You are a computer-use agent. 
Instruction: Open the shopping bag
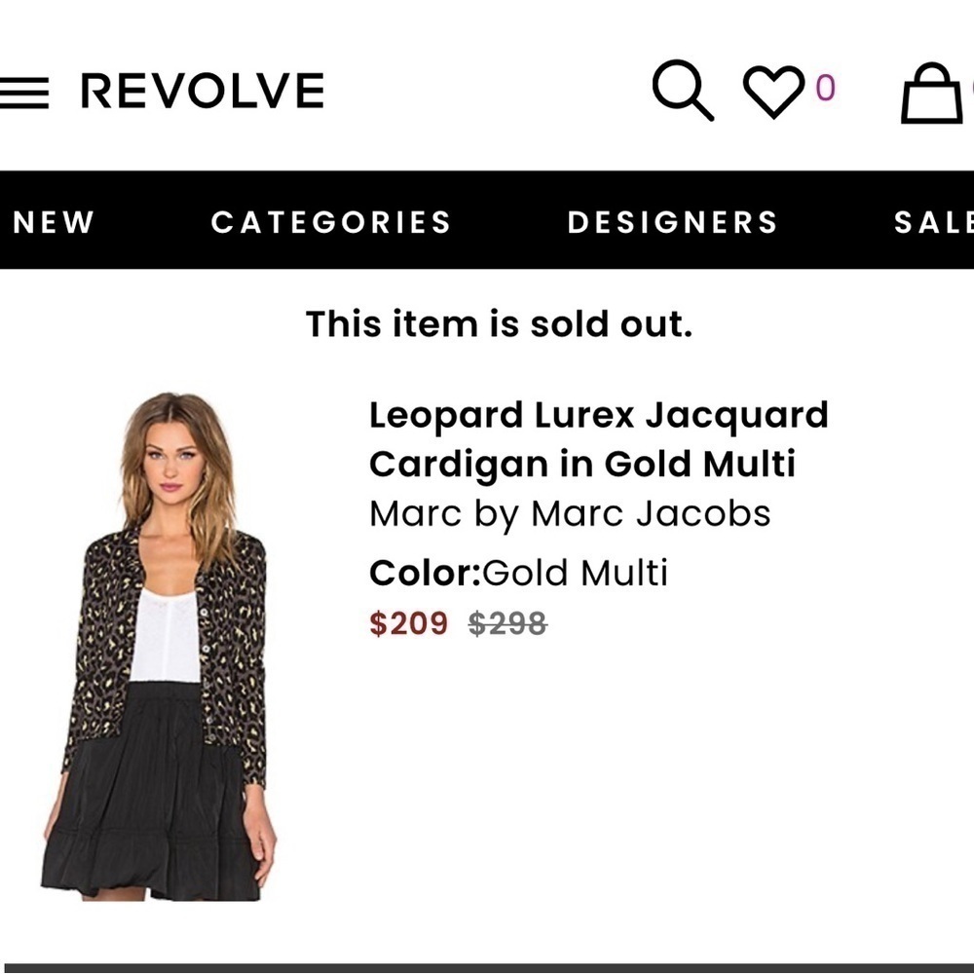pos(931,94)
